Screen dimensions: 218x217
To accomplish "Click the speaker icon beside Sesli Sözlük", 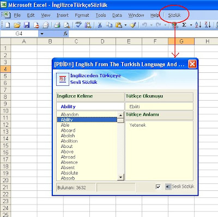I will pyautogui.click(x=168, y=187).
